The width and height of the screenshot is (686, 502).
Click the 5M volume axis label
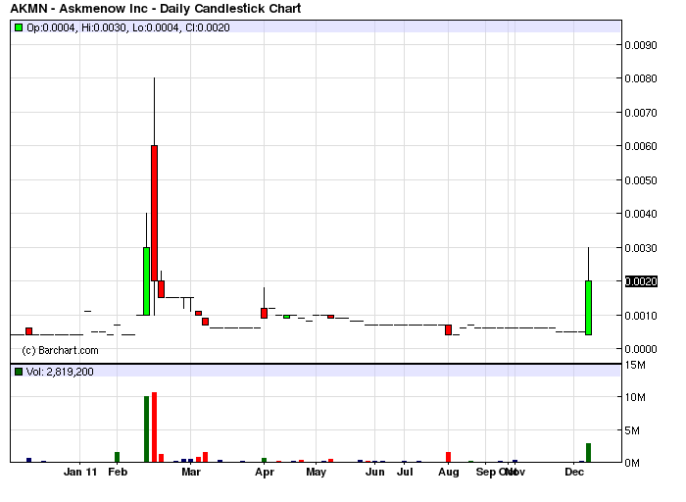[632, 430]
